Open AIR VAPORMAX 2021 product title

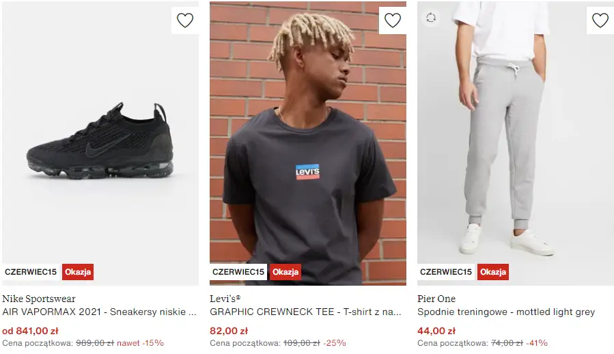(99, 312)
